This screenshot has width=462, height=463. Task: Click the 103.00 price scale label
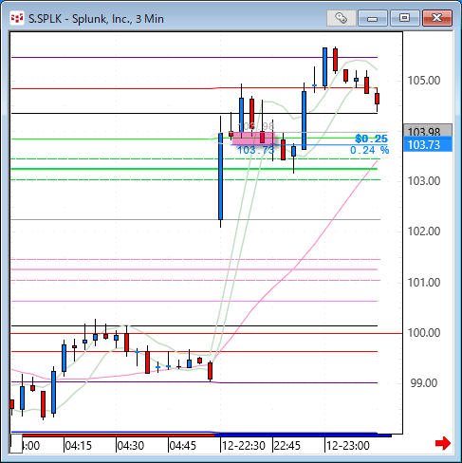pyautogui.click(x=424, y=181)
